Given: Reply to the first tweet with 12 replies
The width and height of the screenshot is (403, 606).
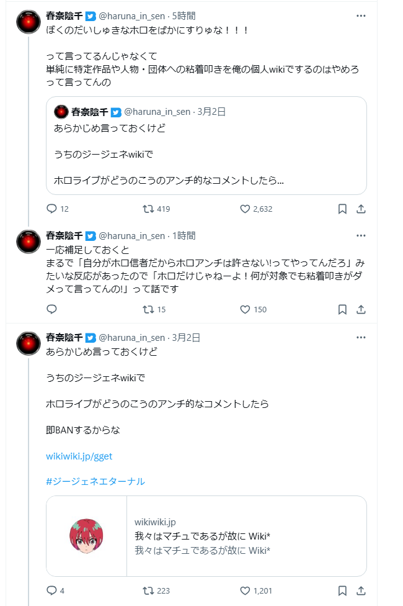Looking at the screenshot, I should (x=52, y=209).
